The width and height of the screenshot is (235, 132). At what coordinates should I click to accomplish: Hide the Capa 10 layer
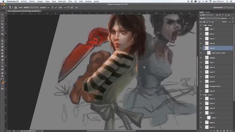201,99
